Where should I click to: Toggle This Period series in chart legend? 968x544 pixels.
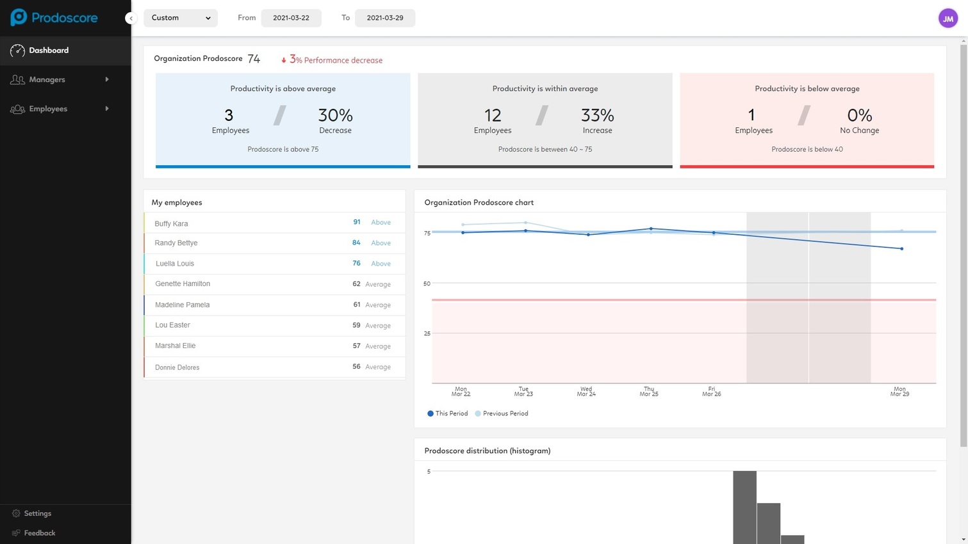coord(447,413)
